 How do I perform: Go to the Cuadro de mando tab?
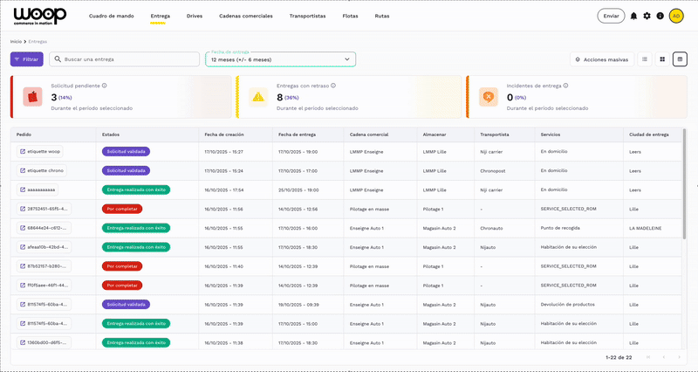point(113,16)
